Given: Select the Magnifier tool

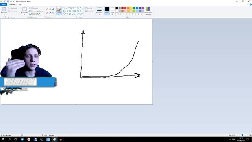Looking at the screenshot, I should pyautogui.click(x=53, y=13).
